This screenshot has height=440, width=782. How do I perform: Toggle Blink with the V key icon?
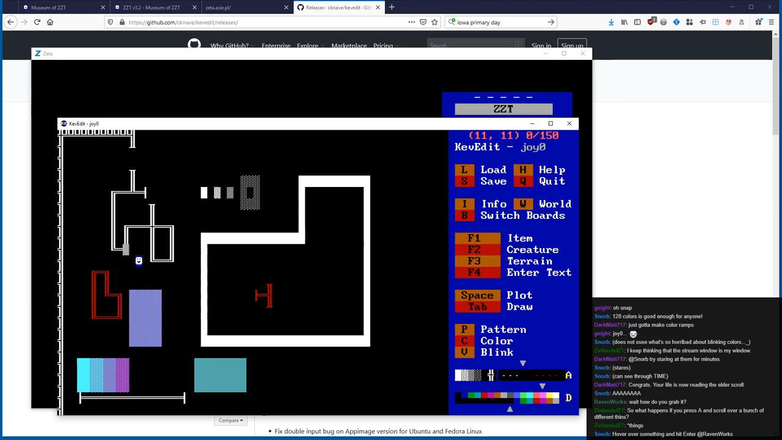(x=464, y=352)
